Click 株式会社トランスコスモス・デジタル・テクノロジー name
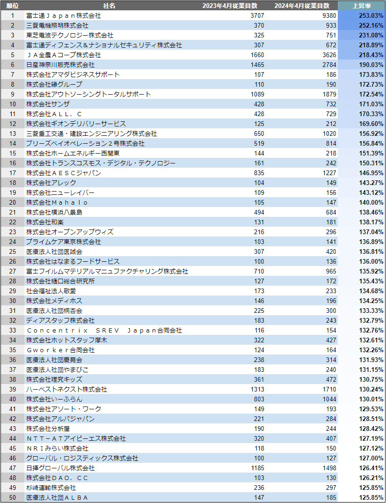This screenshot has height=503, width=386. pyautogui.click(x=101, y=163)
